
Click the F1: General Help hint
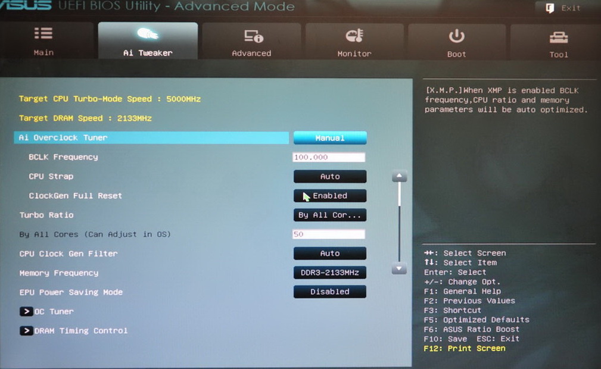tap(462, 291)
